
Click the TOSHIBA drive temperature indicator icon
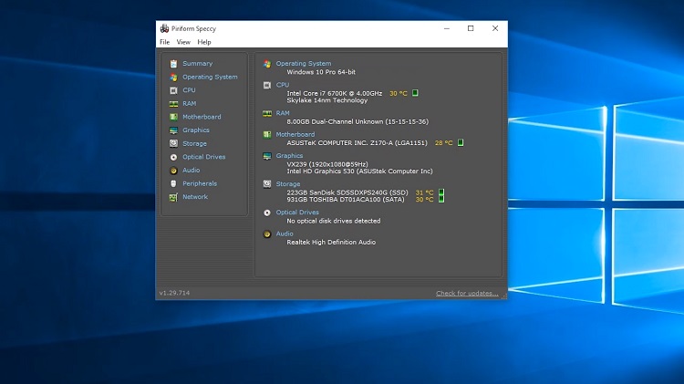coord(441,199)
